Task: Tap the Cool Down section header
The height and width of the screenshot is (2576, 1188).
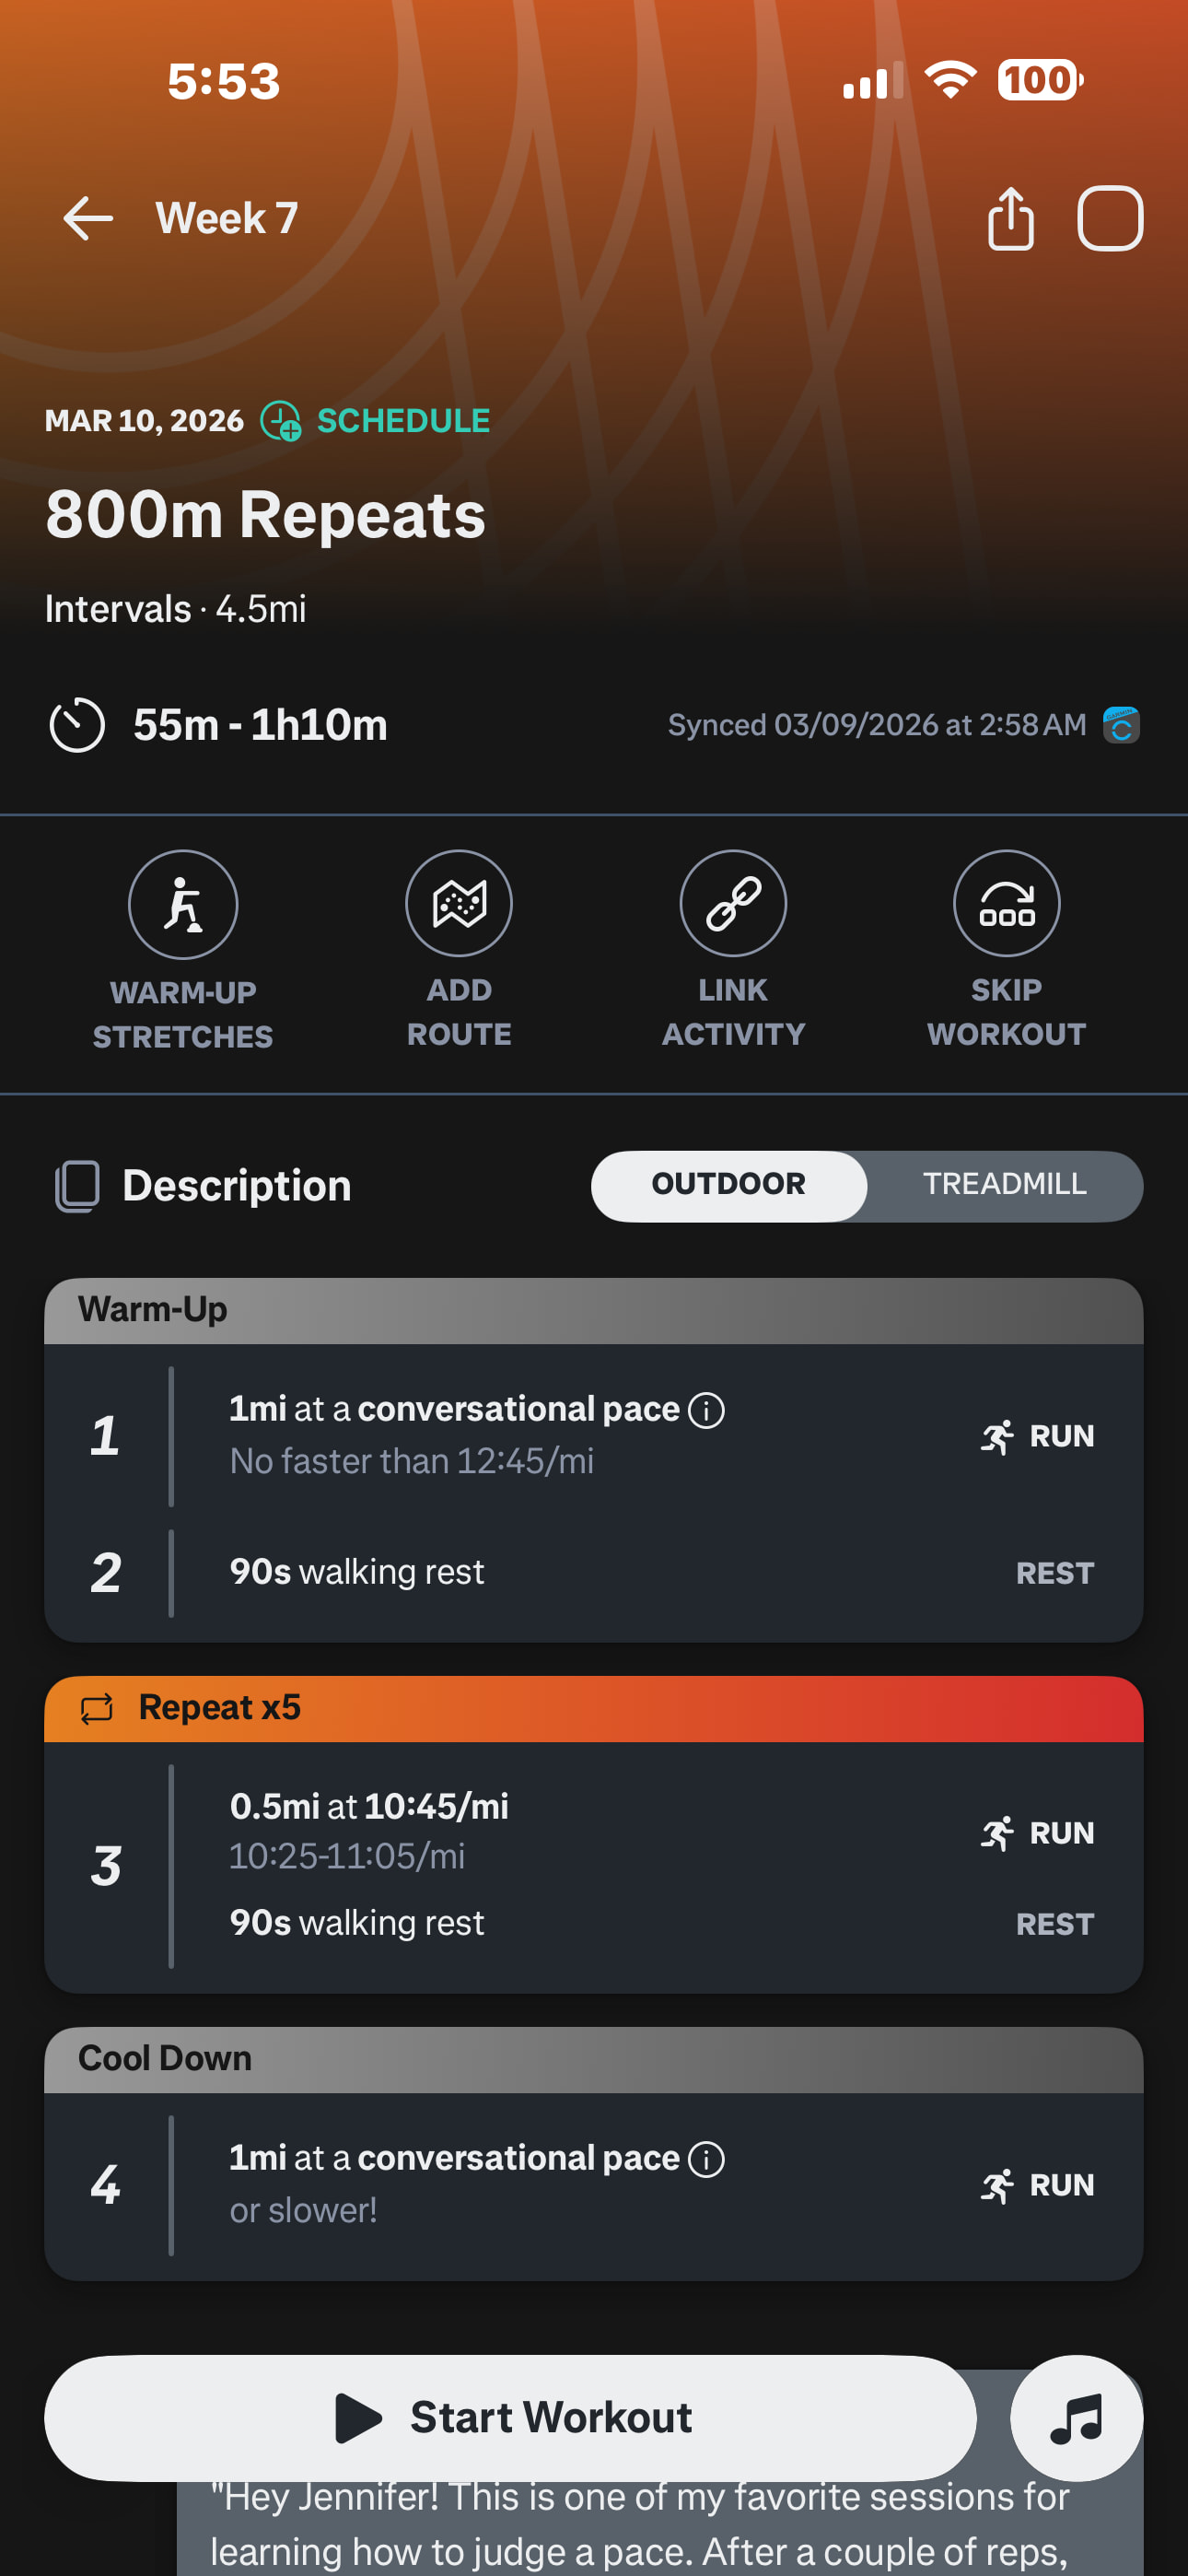Action: (x=593, y=2059)
